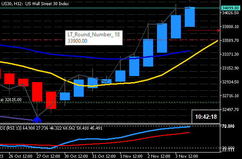
Task: Click the 33371.30 price axis label
Action: coord(230,54)
